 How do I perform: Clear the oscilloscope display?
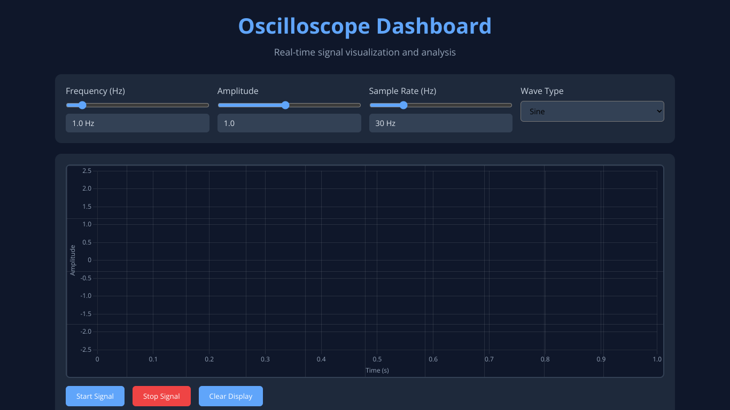(230, 396)
